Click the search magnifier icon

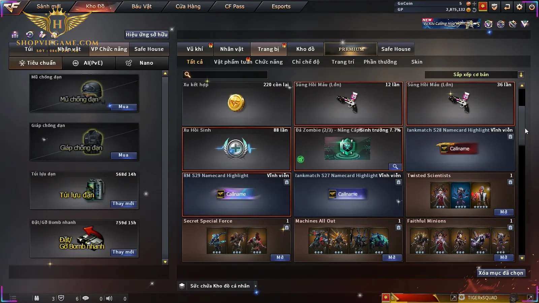pyautogui.click(x=188, y=75)
